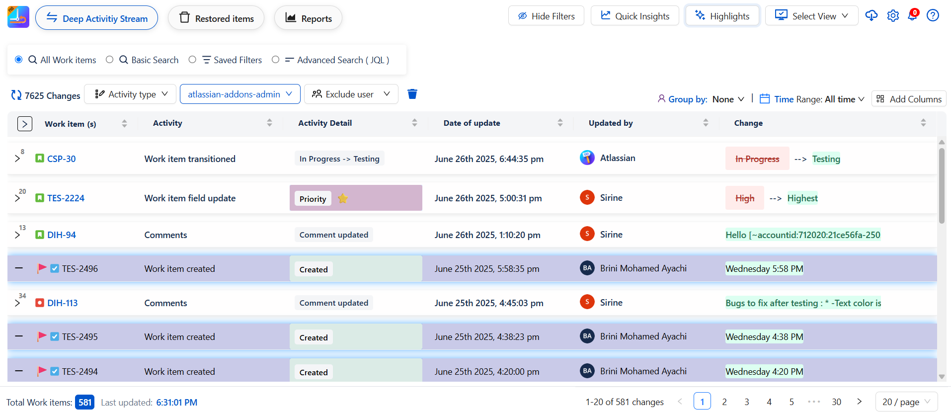Image resolution: width=951 pixels, height=415 pixels.
Task: Click the star icon in Priority cell
Action: [x=343, y=198]
